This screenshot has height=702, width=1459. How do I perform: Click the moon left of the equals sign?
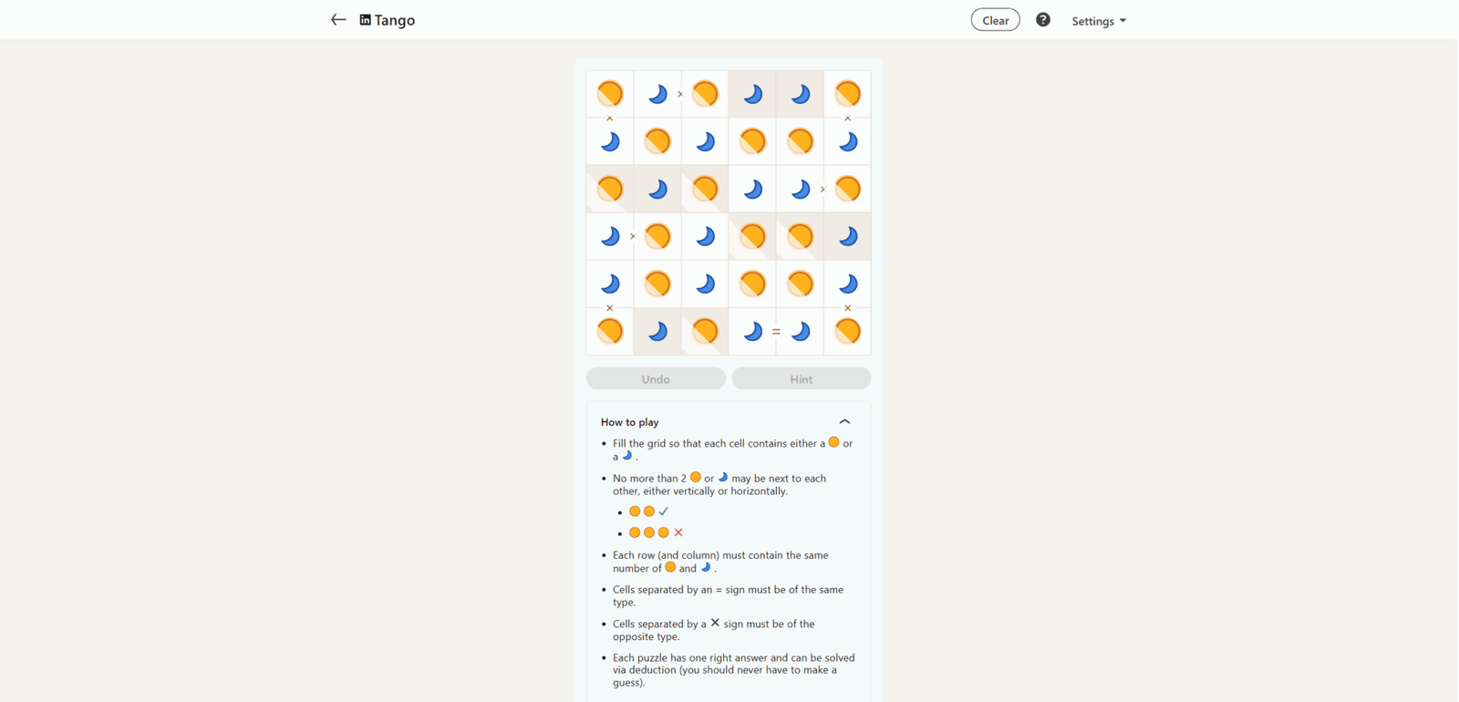click(x=752, y=332)
